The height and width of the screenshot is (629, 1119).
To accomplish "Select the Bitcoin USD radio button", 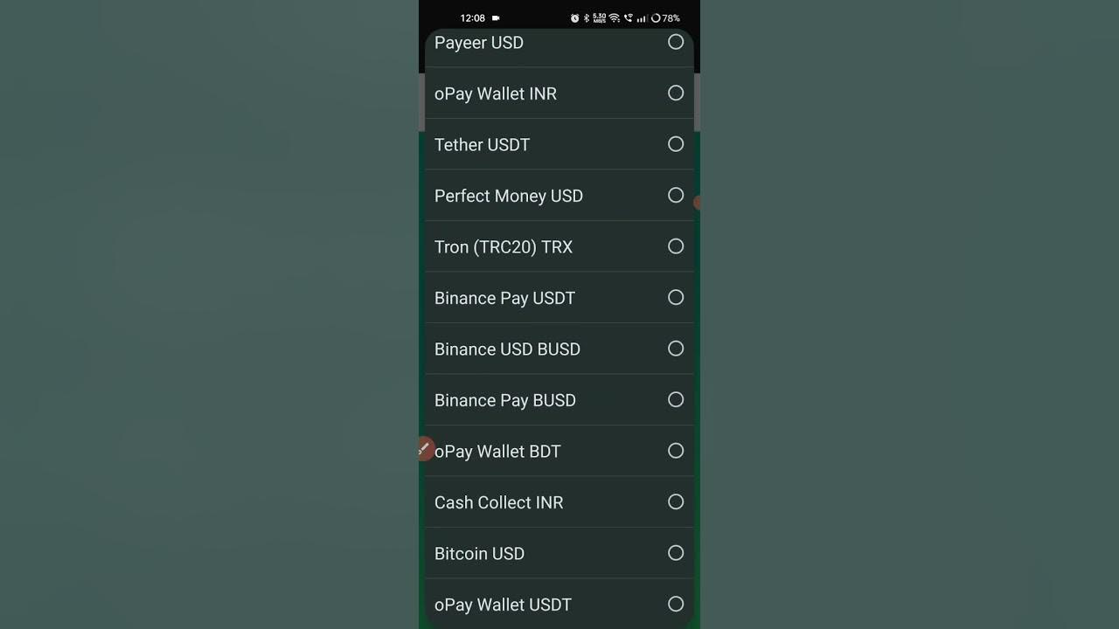I will (676, 553).
